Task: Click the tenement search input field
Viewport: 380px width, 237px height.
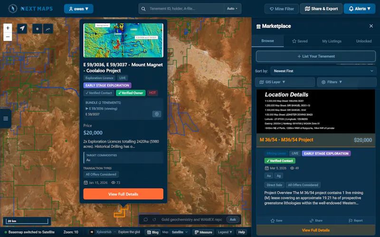Action: click(186, 9)
